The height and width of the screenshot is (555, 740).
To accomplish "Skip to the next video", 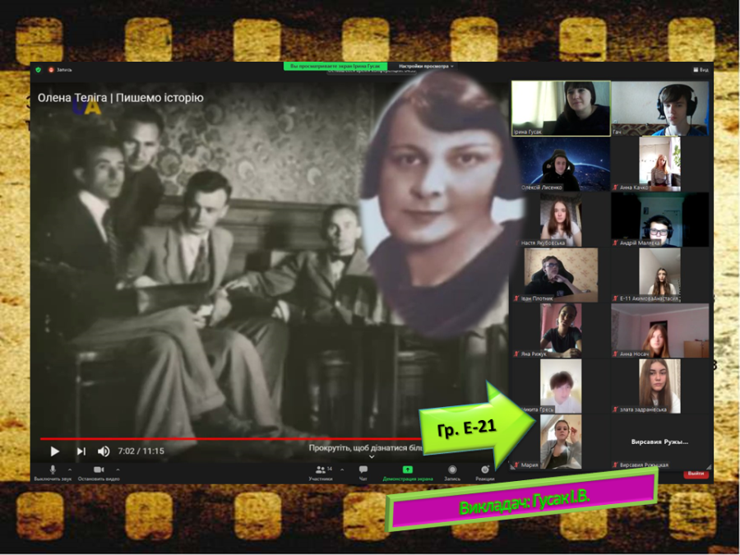I will pos(81,451).
